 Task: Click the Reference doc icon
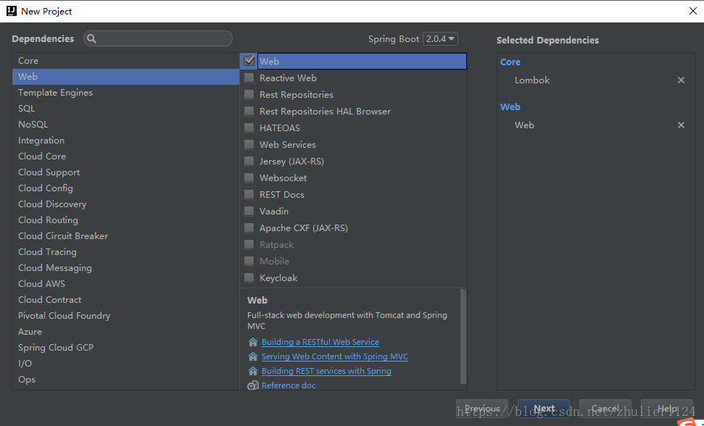click(x=252, y=385)
